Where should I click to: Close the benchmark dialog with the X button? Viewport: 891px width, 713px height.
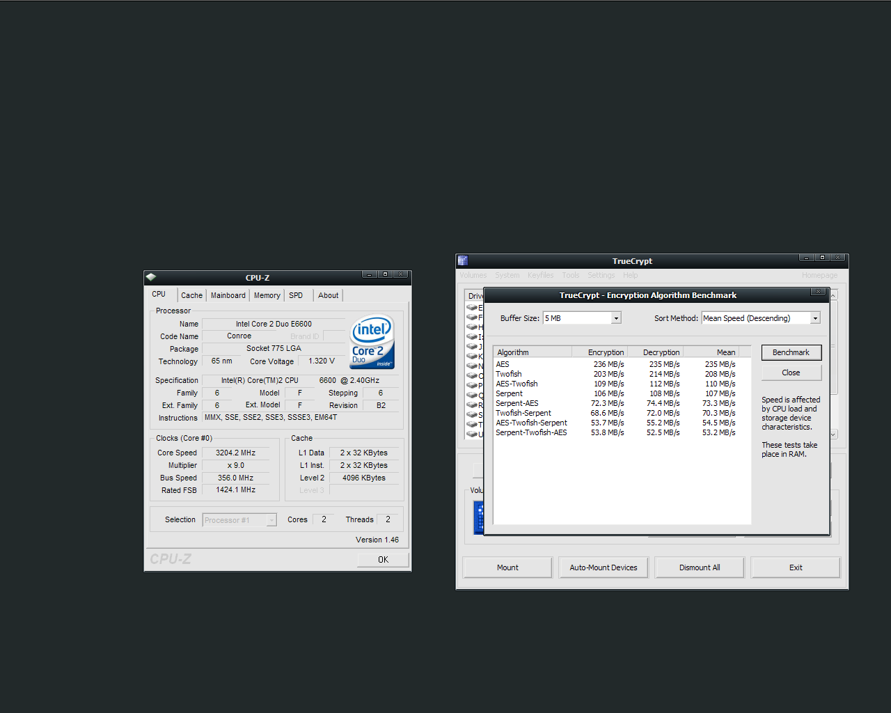(x=819, y=292)
